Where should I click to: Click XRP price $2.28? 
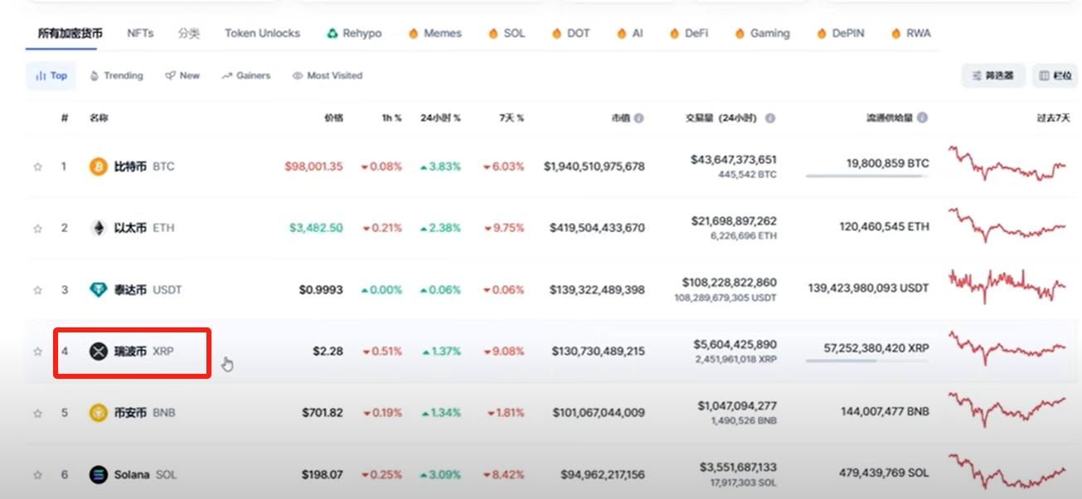tap(328, 351)
